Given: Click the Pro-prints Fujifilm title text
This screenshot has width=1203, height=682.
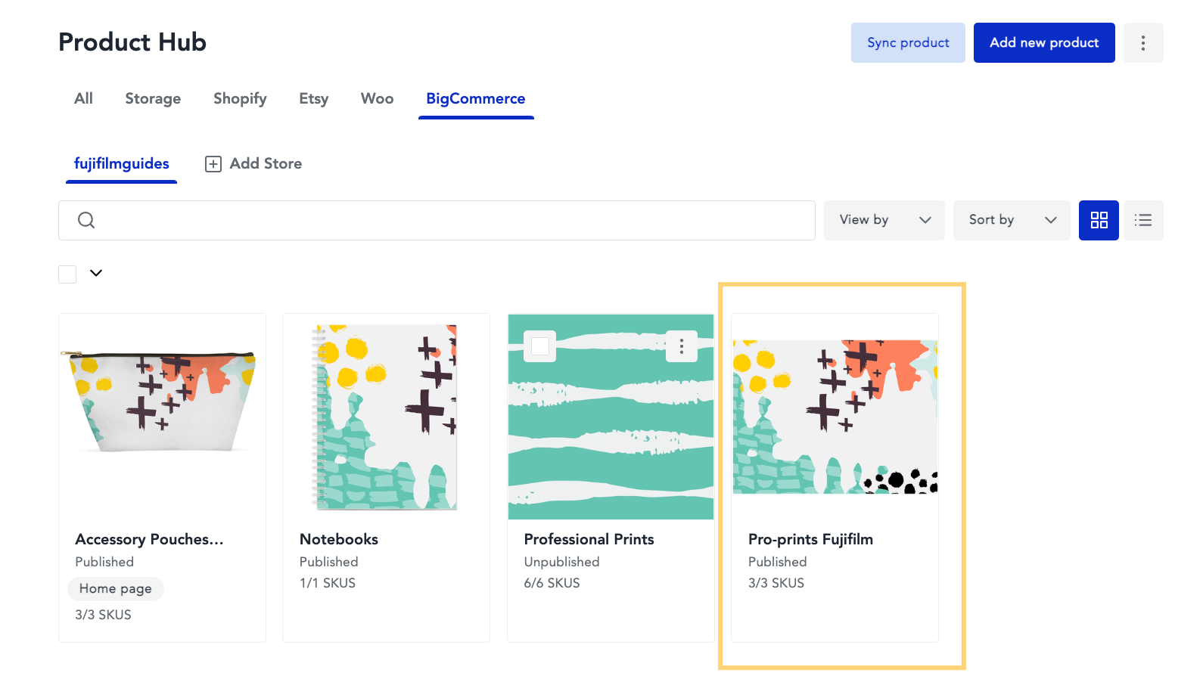Looking at the screenshot, I should tap(810, 539).
